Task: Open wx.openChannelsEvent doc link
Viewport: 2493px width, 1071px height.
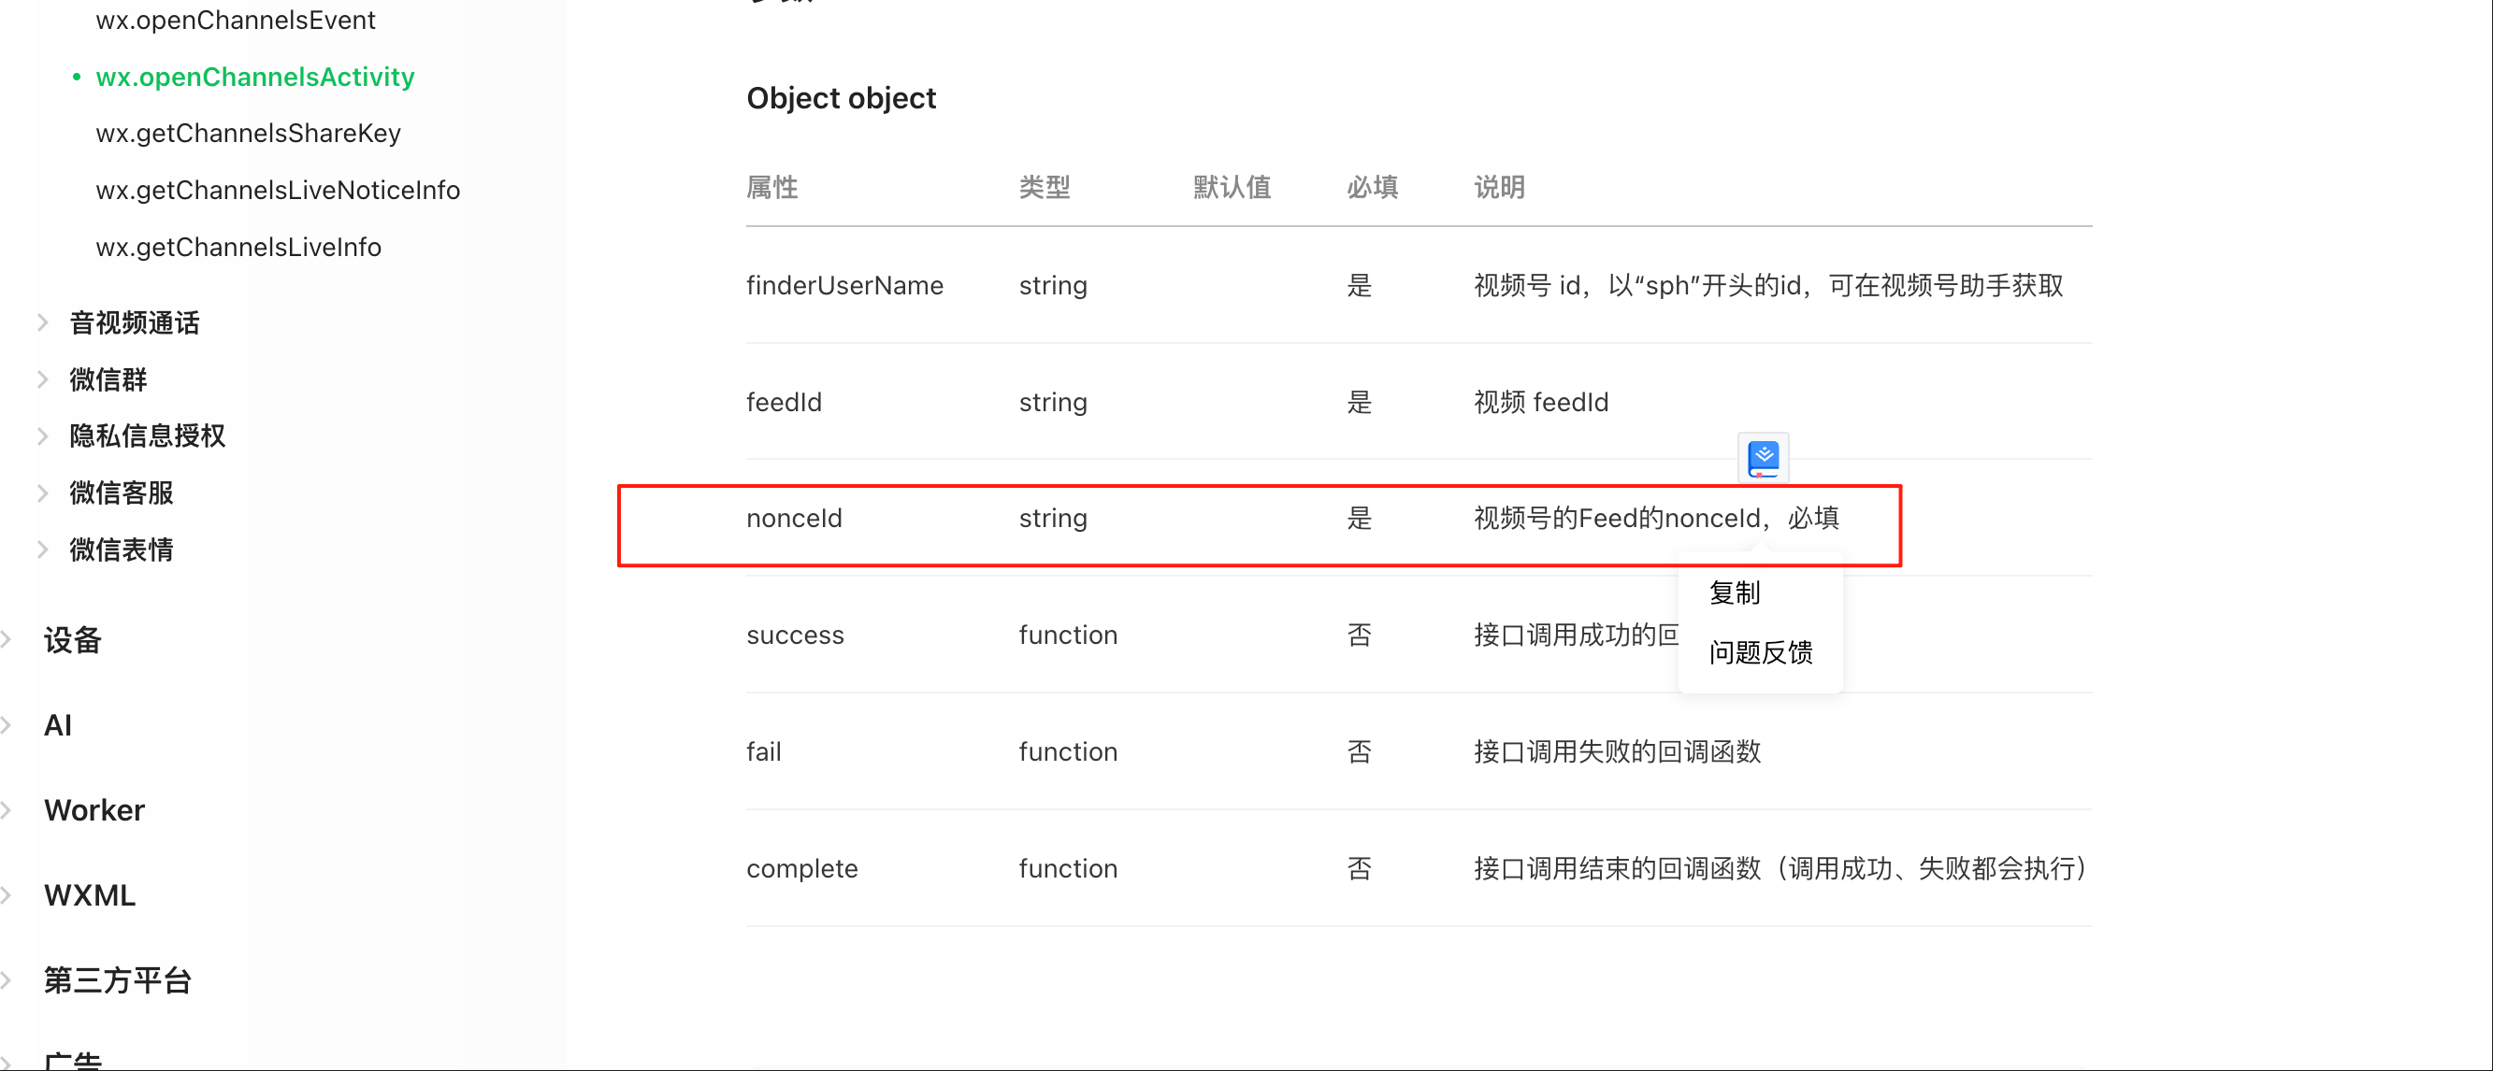Action: 235,20
